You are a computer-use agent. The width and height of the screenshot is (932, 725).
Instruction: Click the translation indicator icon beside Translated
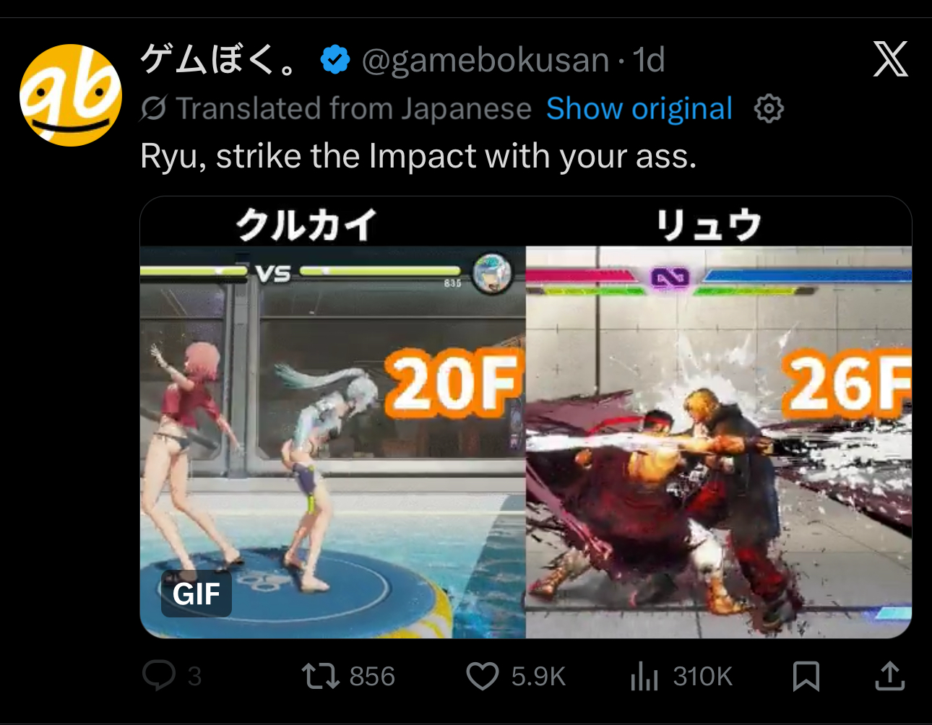(x=153, y=108)
